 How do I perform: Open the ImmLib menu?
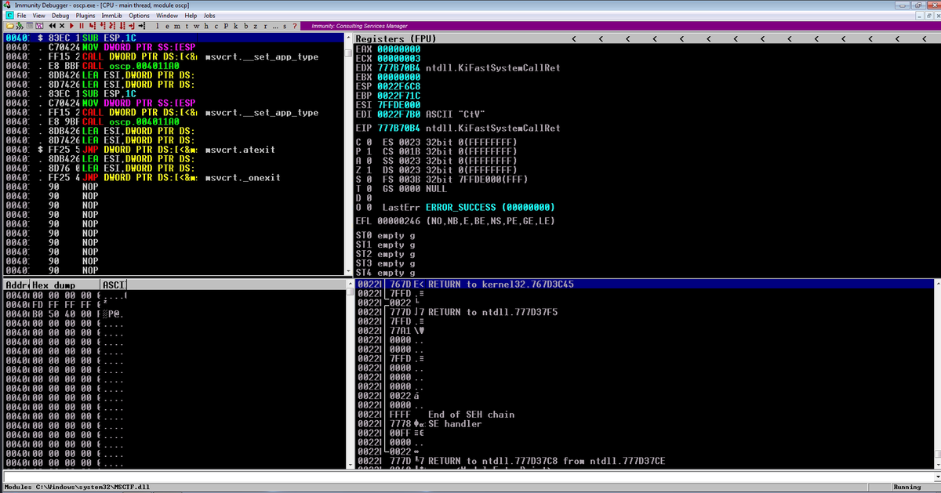click(x=112, y=16)
